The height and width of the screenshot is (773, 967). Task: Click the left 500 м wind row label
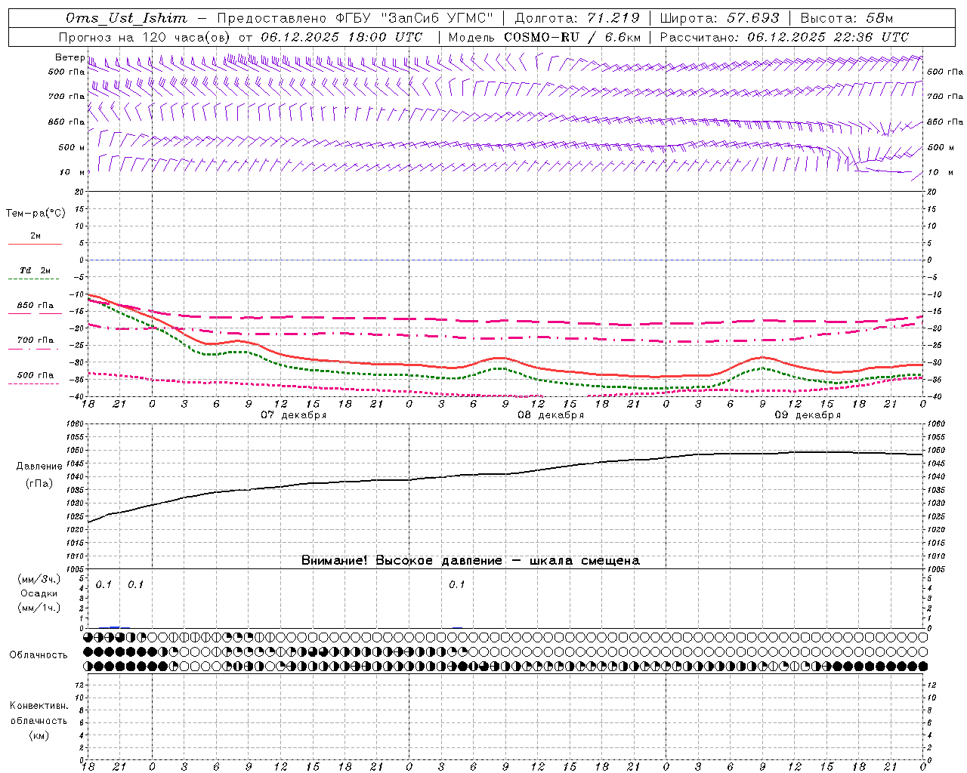click(x=72, y=147)
